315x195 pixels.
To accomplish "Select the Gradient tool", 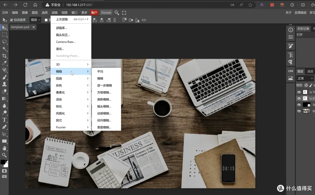I will pyautogui.click(x=4, y=99).
